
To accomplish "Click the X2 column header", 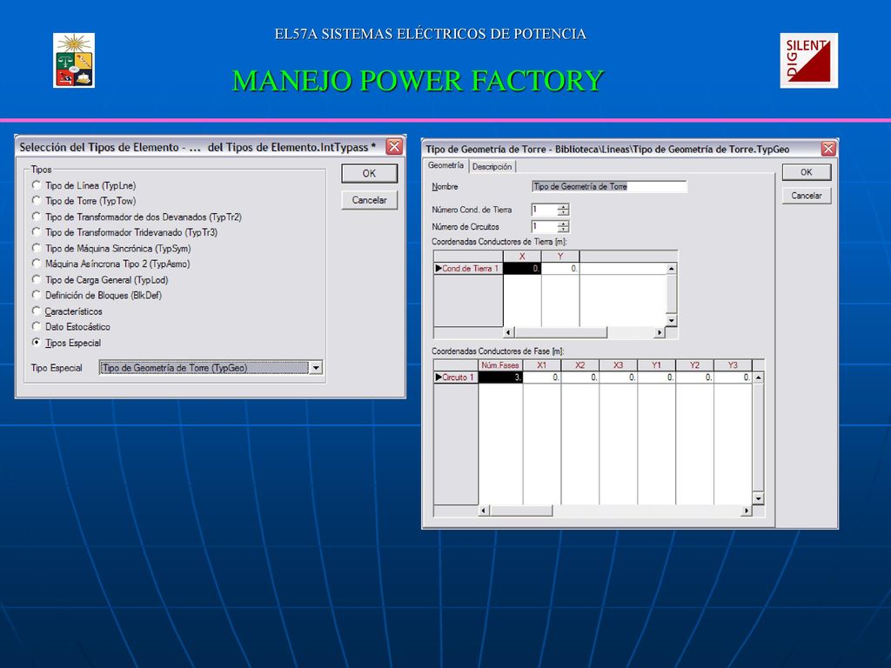I will [x=580, y=365].
